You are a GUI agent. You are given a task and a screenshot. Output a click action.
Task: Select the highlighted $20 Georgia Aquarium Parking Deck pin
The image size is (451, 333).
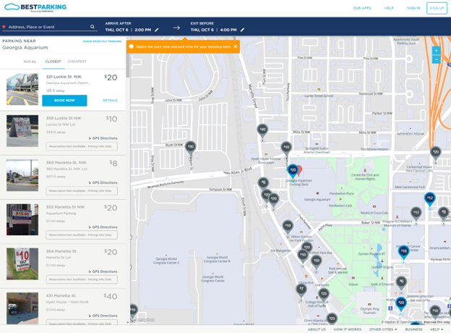pos(293,171)
